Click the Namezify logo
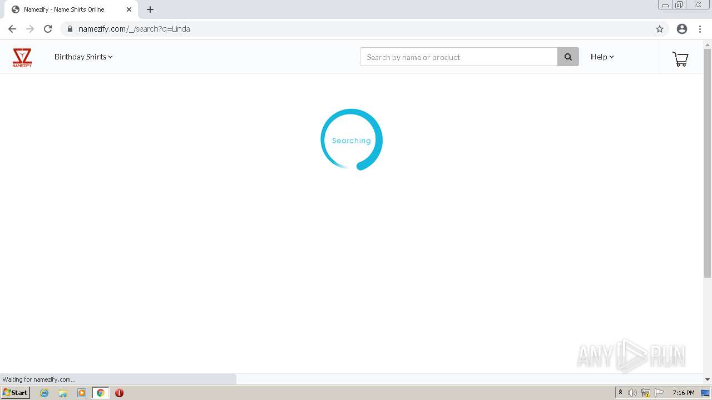The width and height of the screenshot is (712, 400). point(22,57)
